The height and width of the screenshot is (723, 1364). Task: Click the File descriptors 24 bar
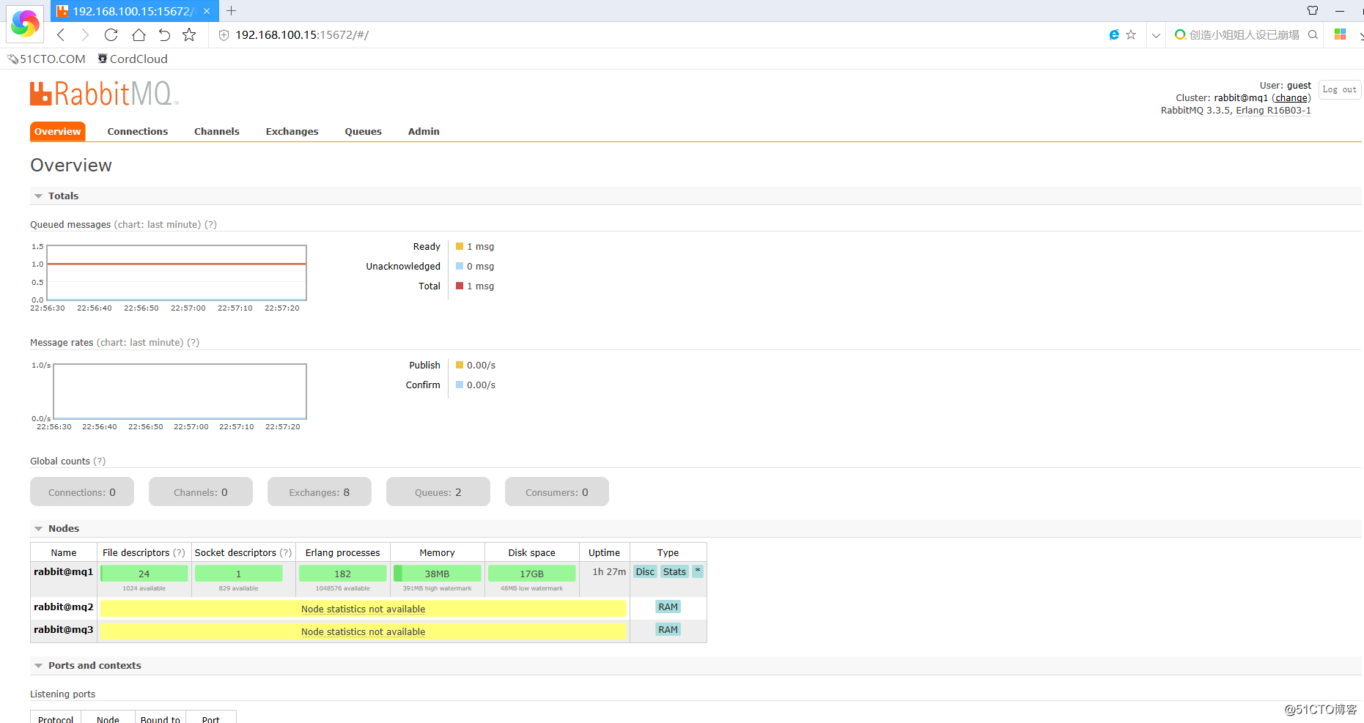pos(144,573)
